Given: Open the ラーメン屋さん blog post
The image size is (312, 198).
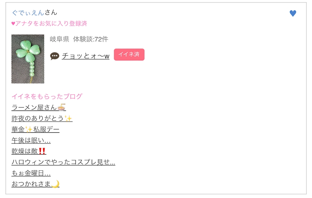Looking at the screenshot, I should (x=34, y=108).
